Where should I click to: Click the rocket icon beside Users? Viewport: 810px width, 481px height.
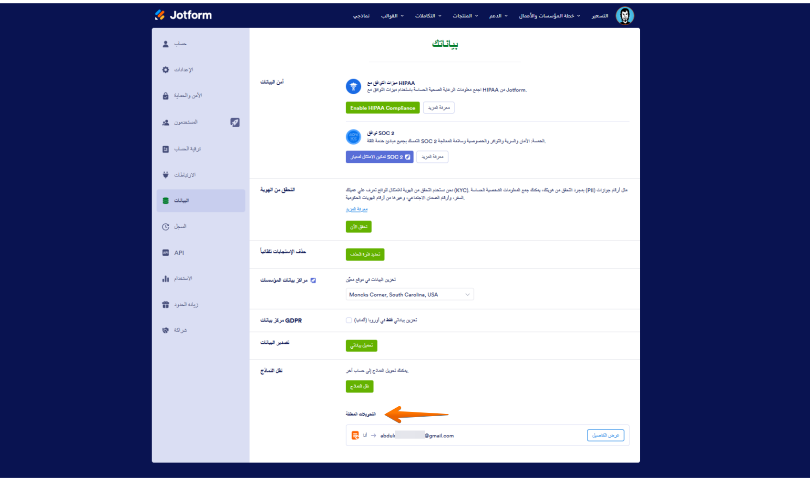(235, 122)
